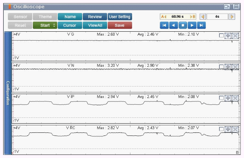244x158 pixels.
Task: Click the plus icon on V IP channel
Action: tap(228, 98)
